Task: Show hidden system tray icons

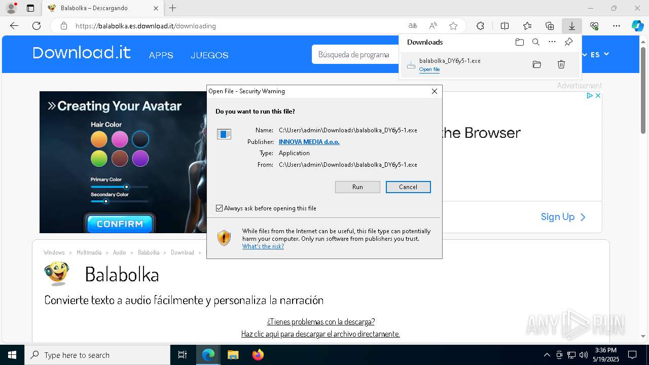Action: (547, 355)
